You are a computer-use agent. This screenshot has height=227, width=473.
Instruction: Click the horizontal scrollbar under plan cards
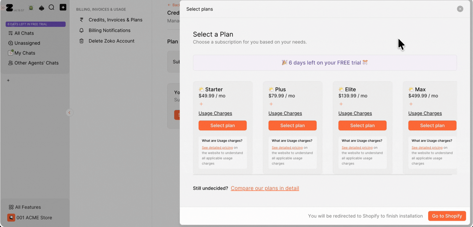[x=322, y=174]
